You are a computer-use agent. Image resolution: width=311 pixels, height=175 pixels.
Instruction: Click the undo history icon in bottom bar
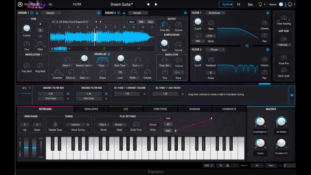click(x=221, y=165)
